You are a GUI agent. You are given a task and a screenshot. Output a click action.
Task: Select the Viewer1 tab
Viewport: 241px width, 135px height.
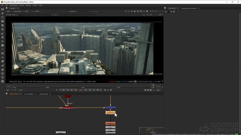coord(13,8)
